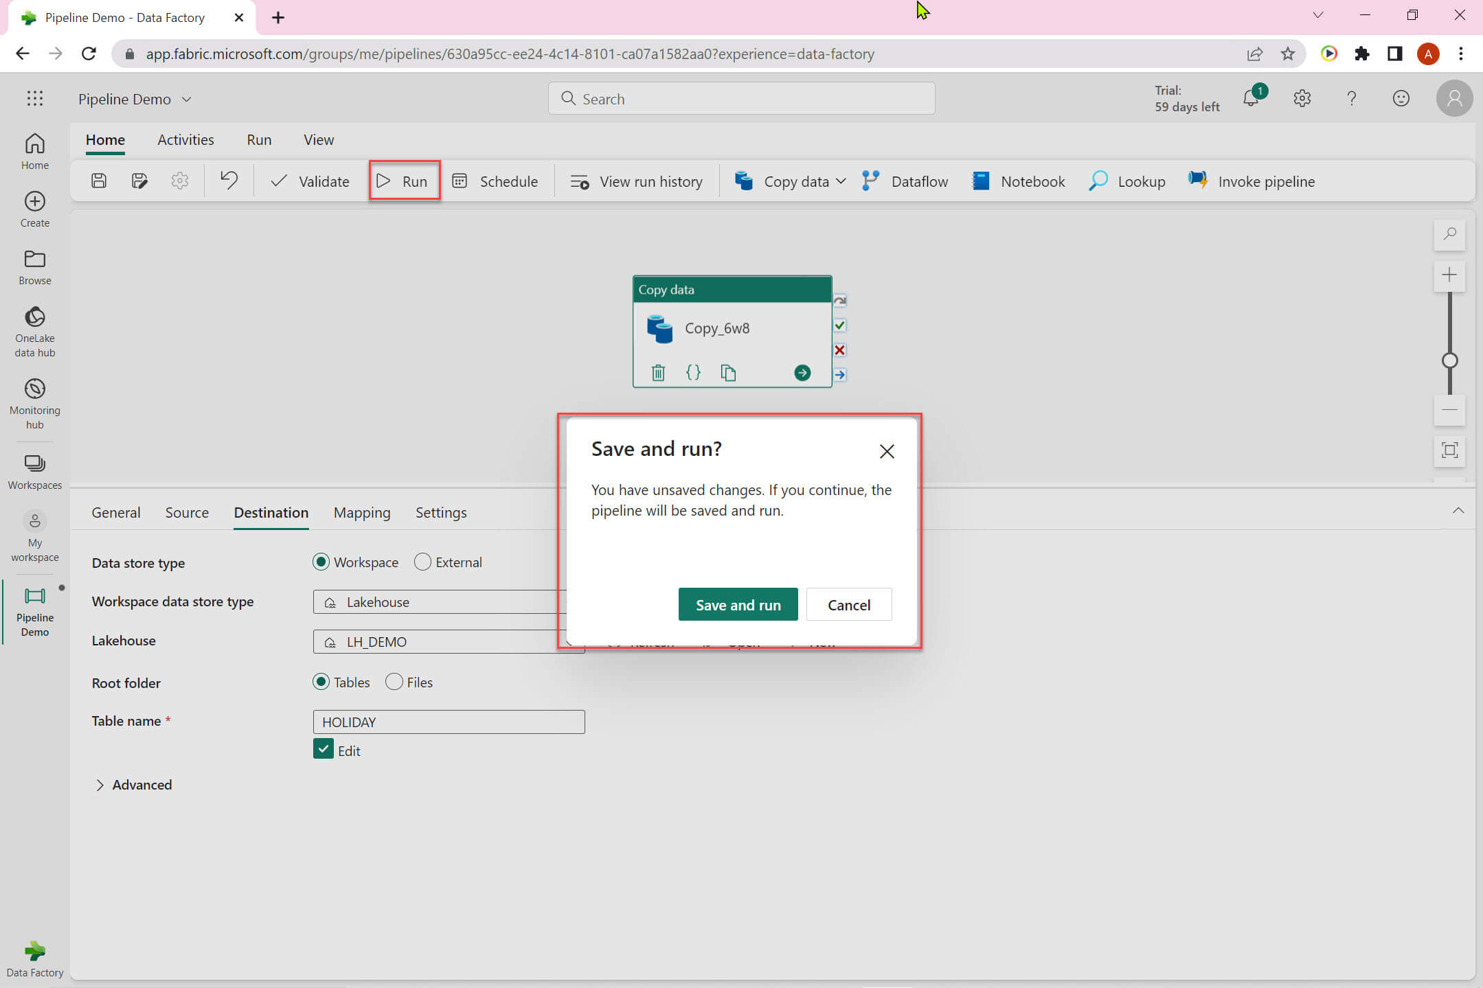Select External data store type
Image resolution: width=1483 pixels, height=988 pixels.
tap(423, 562)
